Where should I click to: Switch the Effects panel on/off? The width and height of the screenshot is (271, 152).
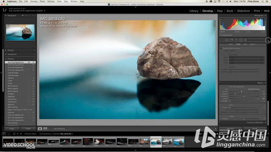click(220, 83)
